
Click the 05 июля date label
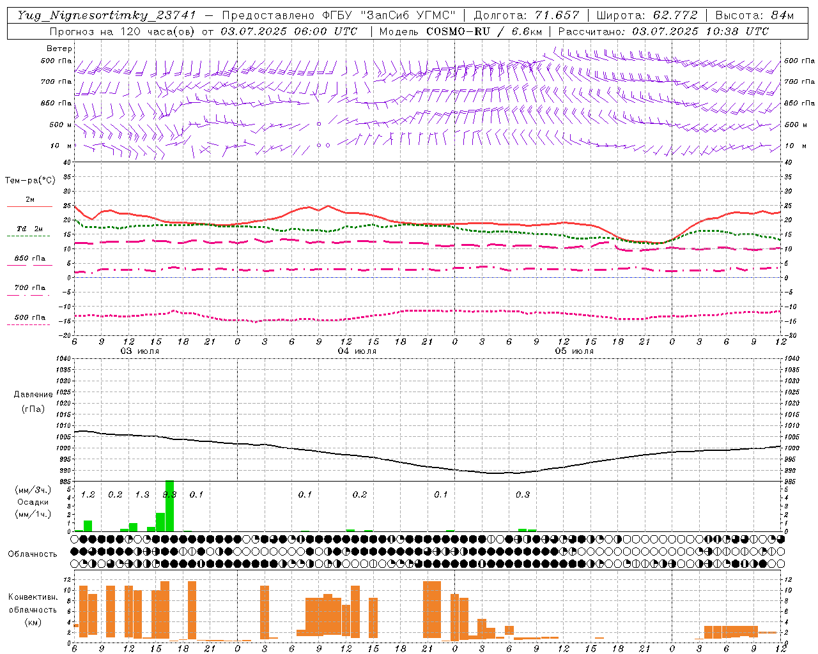(x=574, y=351)
